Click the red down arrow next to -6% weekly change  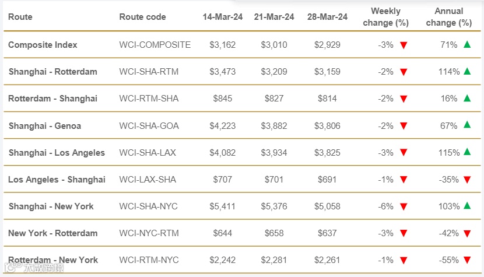coord(404,206)
